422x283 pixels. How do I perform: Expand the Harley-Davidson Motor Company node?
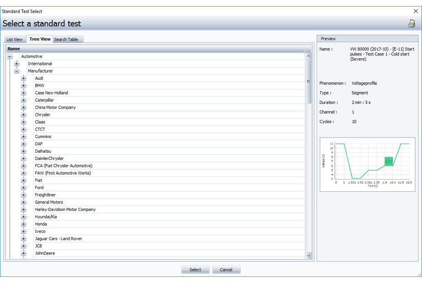click(24, 209)
